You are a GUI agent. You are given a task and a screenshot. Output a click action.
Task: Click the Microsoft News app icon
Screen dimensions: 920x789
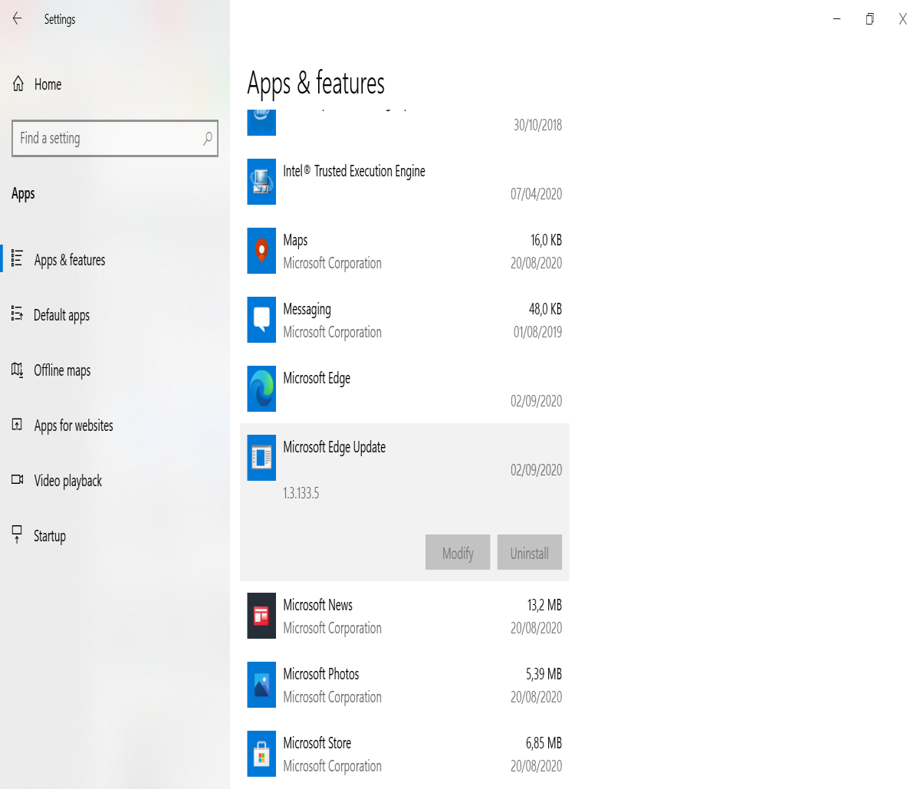[261, 616]
